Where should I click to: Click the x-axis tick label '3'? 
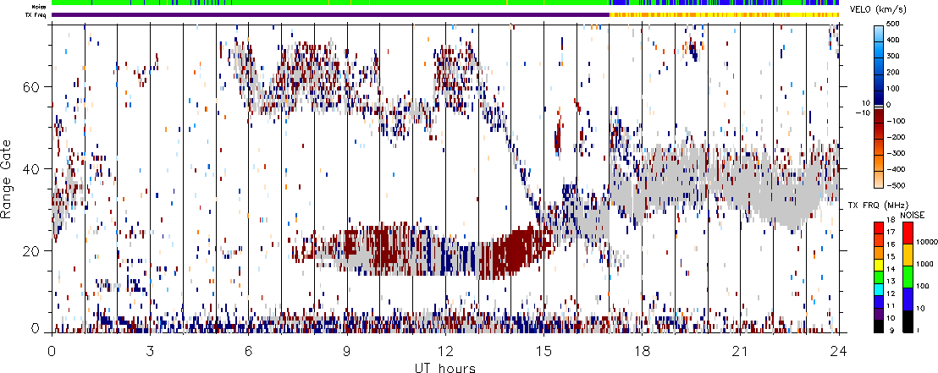(150, 350)
